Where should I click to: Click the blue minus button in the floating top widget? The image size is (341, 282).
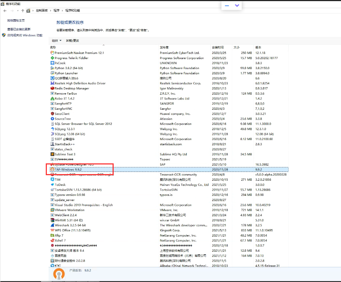point(227,6)
